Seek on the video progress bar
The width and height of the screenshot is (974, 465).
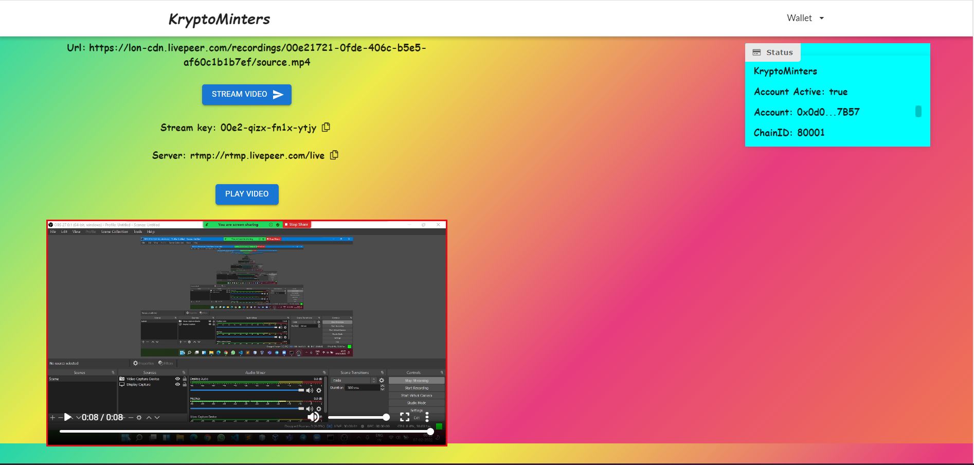tap(246, 432)
